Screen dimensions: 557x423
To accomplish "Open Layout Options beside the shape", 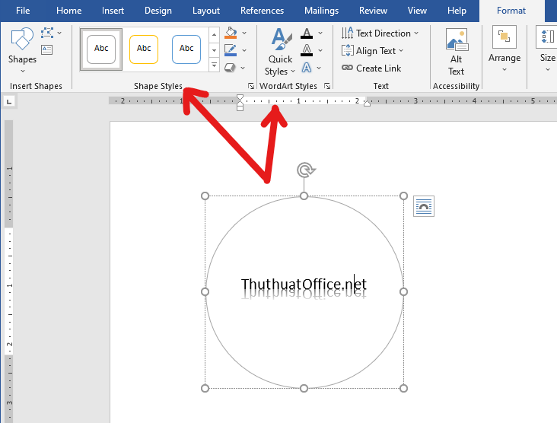I will coord(424,206).
